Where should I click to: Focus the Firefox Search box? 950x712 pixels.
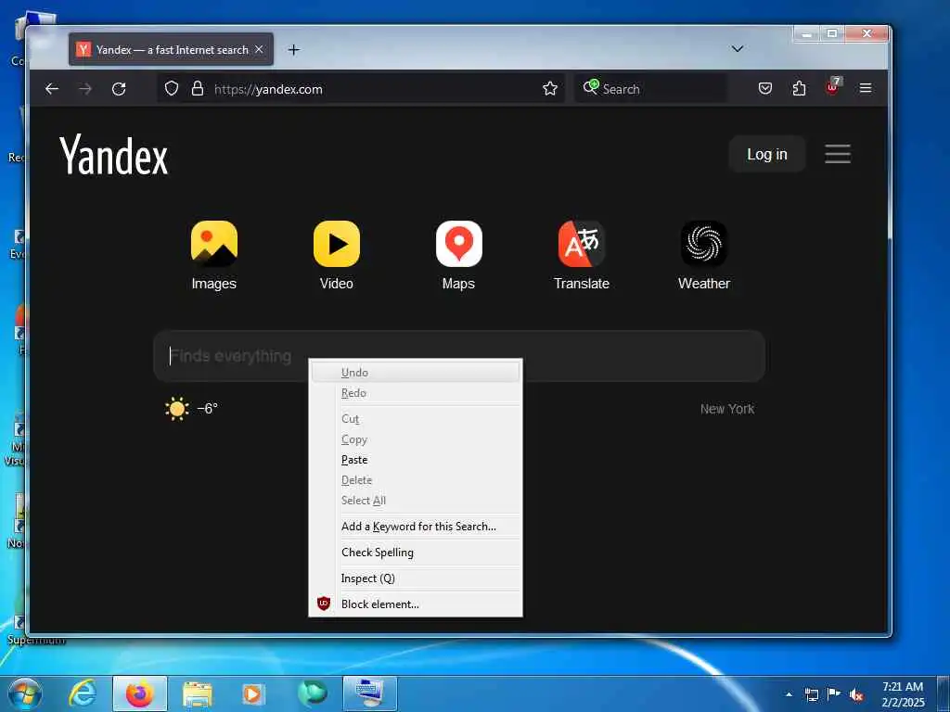tap(650, 89)
